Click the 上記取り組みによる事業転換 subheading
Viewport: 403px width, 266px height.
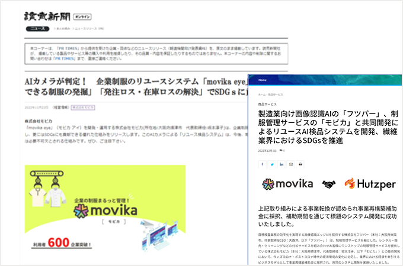point(327,216)
